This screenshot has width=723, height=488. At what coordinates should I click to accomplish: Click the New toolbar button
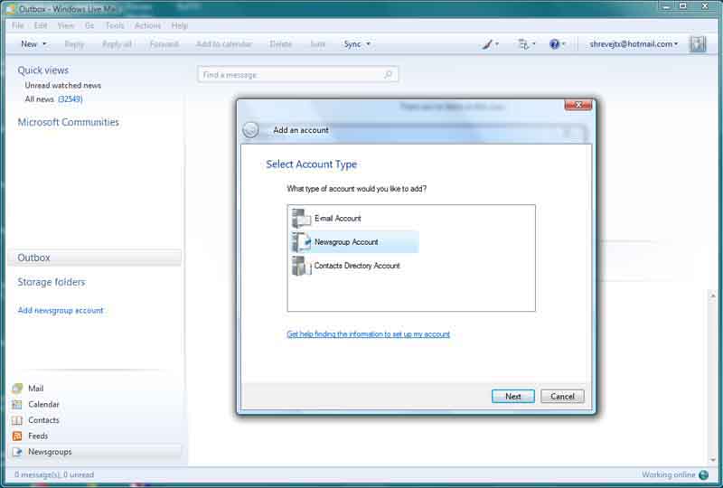click(x=29, y=44)
